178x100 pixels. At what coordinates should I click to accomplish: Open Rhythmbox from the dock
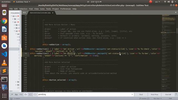pyautogui.click(x=4, y=12)
